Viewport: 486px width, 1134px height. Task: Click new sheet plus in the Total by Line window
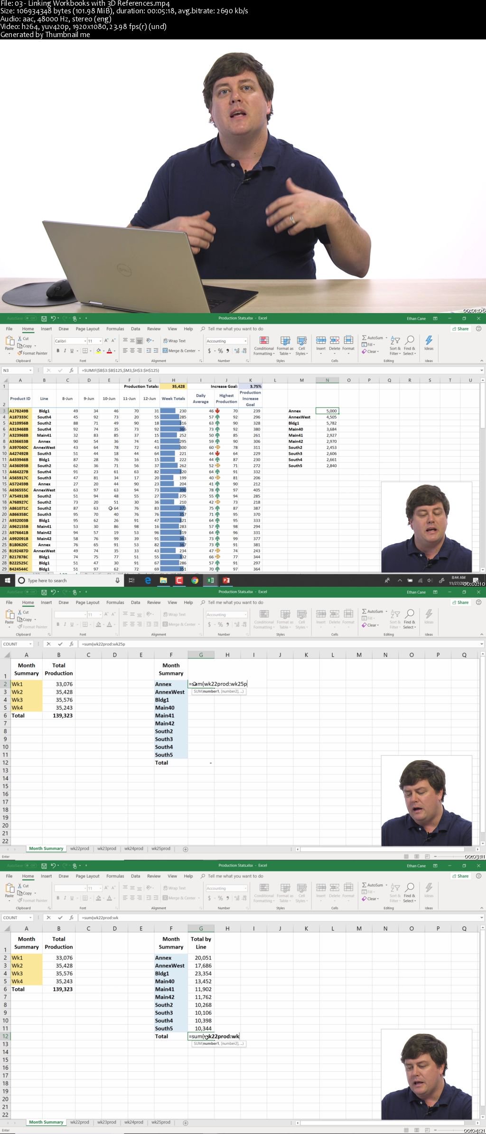click(x=186, y=1123)
